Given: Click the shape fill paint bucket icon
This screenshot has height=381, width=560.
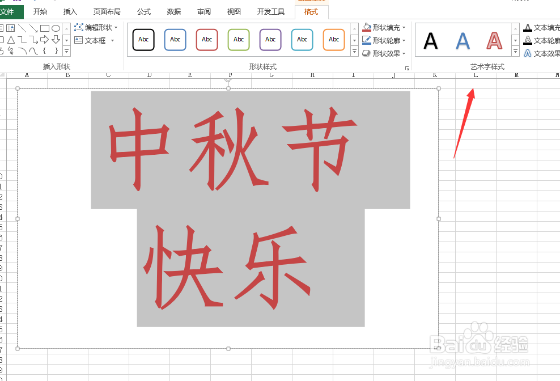Looking at the screenshot, I should (366, 27).
